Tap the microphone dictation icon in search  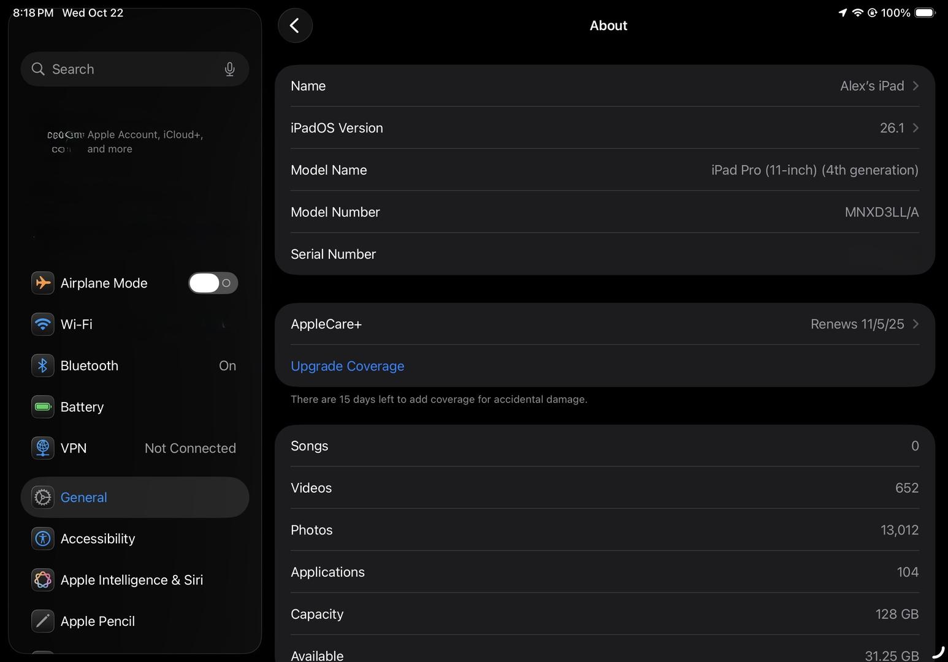(229, 69)
